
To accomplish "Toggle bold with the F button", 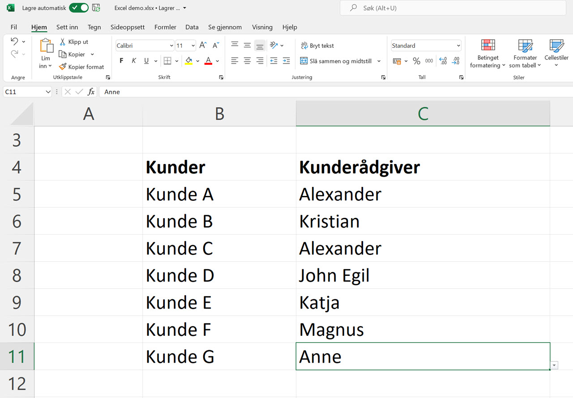I will 121,61.
